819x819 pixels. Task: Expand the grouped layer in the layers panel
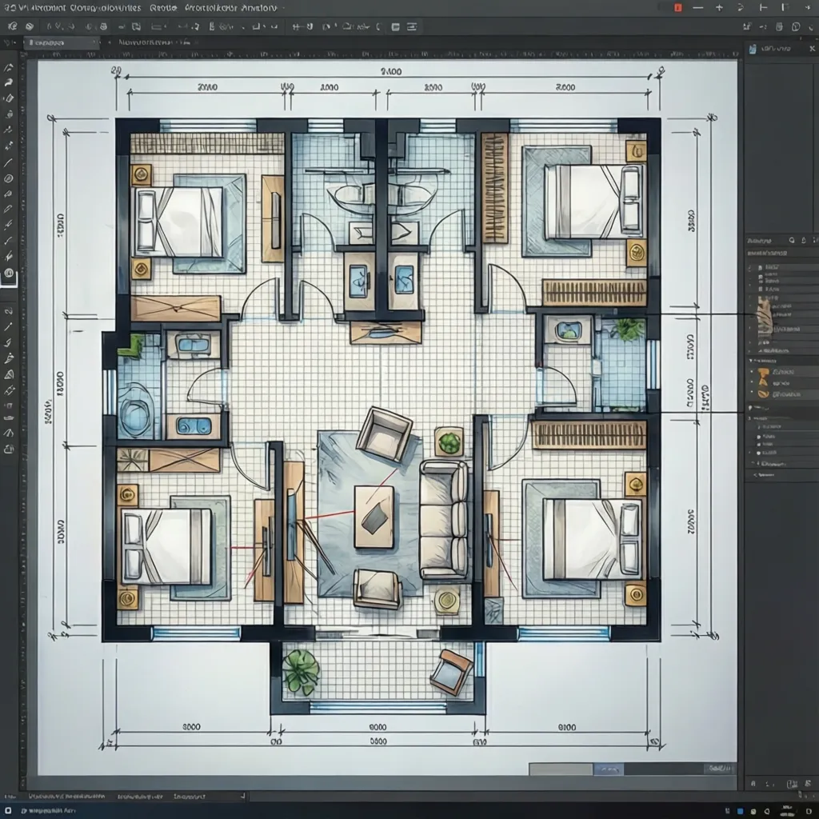(x=749, y=360)
